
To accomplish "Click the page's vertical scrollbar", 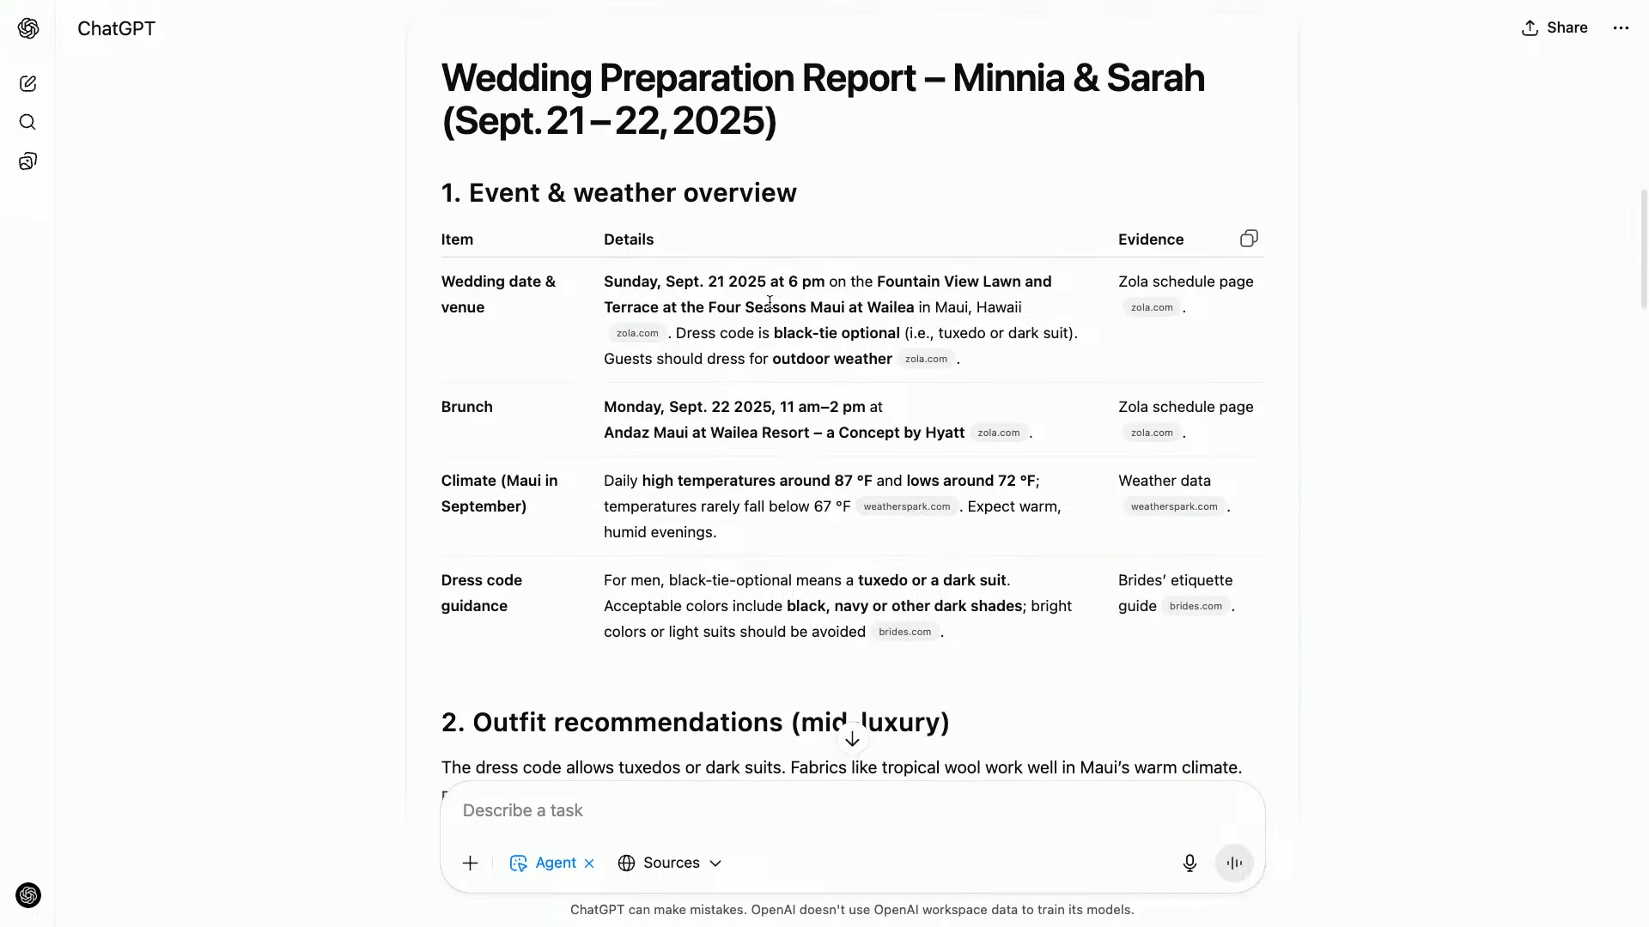I will pyautogui.click(x=1644, y=249).
